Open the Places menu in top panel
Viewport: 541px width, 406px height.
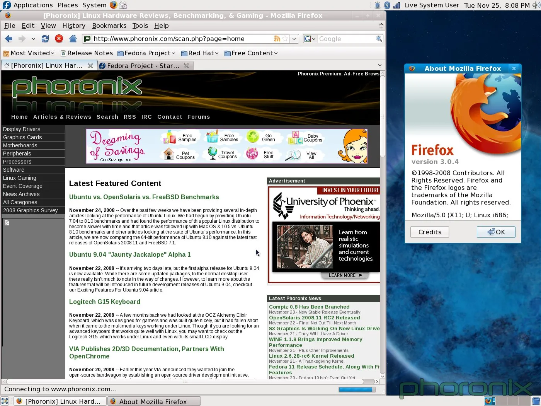point(68,5)
